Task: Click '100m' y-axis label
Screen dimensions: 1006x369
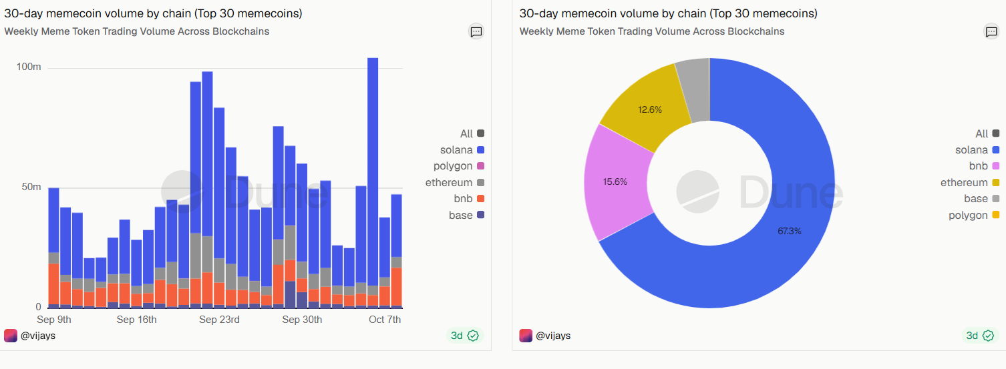Action: 29,67
